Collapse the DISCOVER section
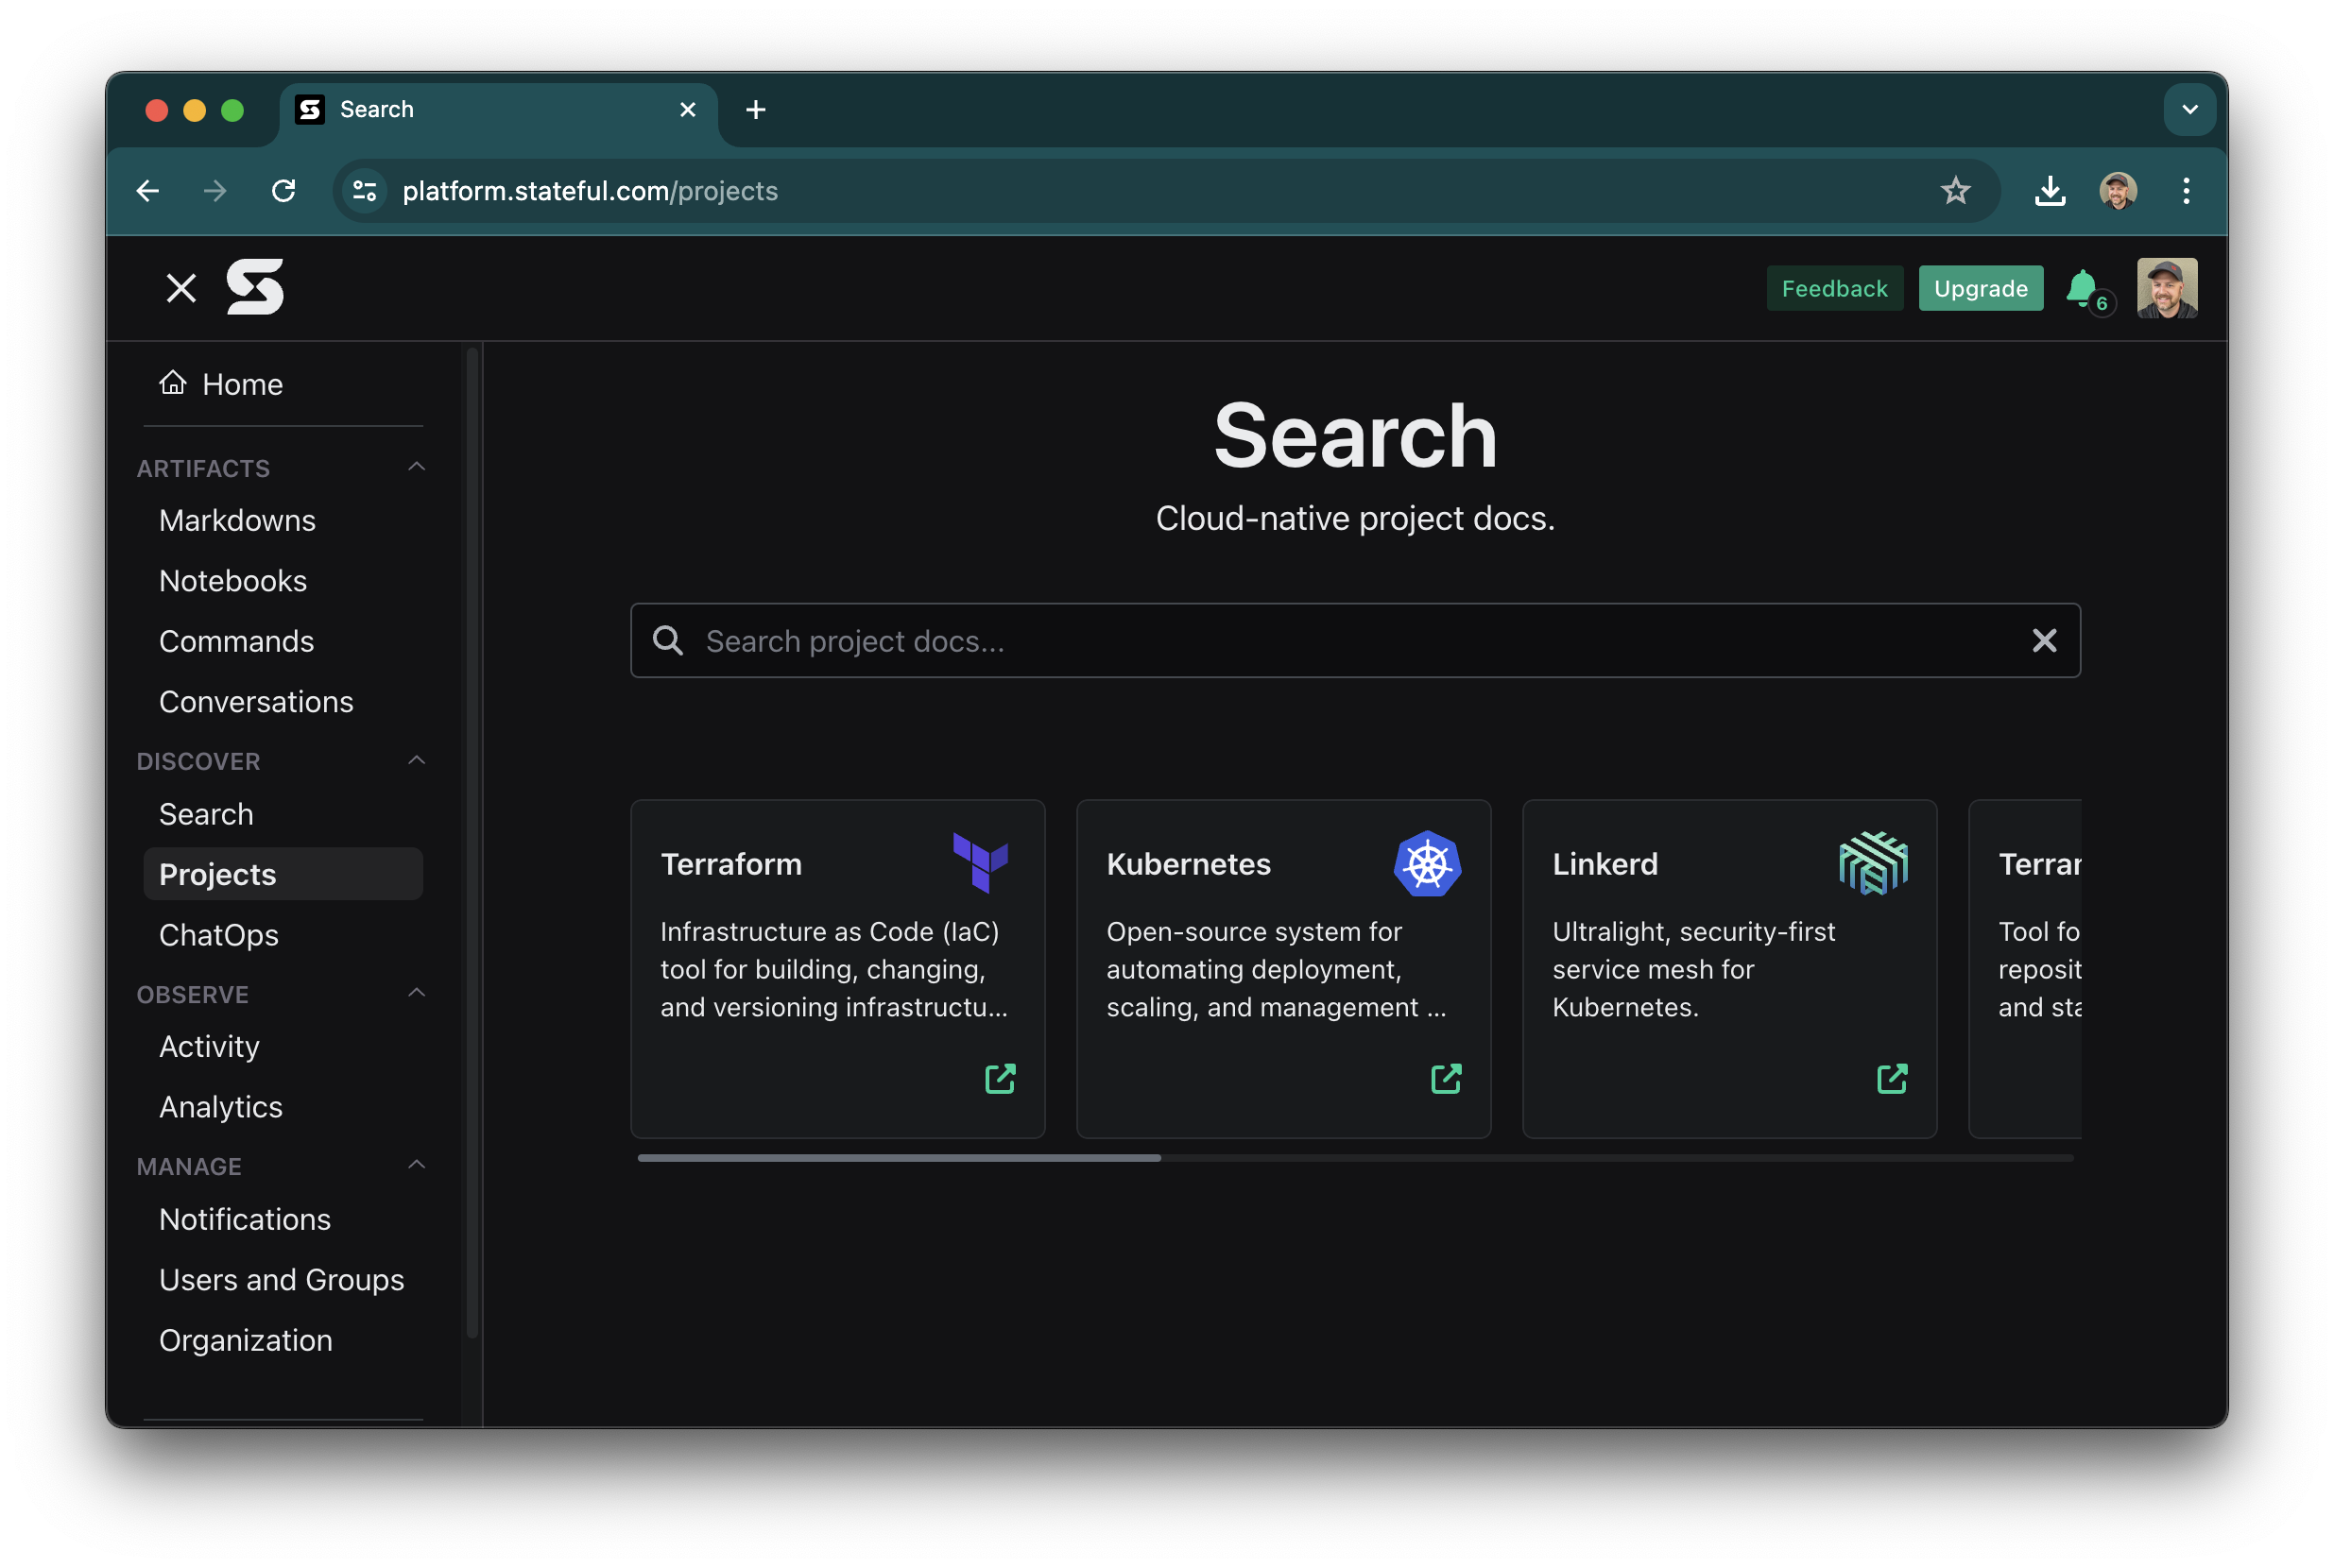2334x1568 pixels. tap(417, 760)
